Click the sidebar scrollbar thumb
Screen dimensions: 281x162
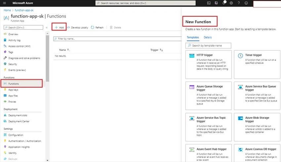pyautogui.click(x=47, y=59)
